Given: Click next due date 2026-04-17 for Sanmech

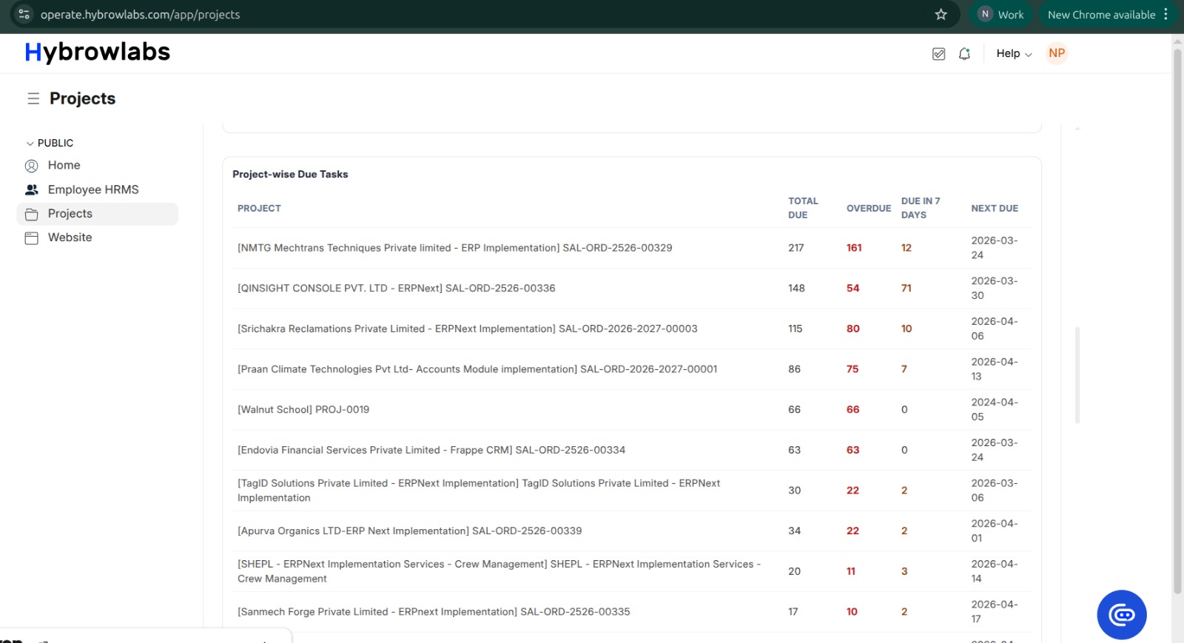Looking at the screenshot, I should coord(995,612).
